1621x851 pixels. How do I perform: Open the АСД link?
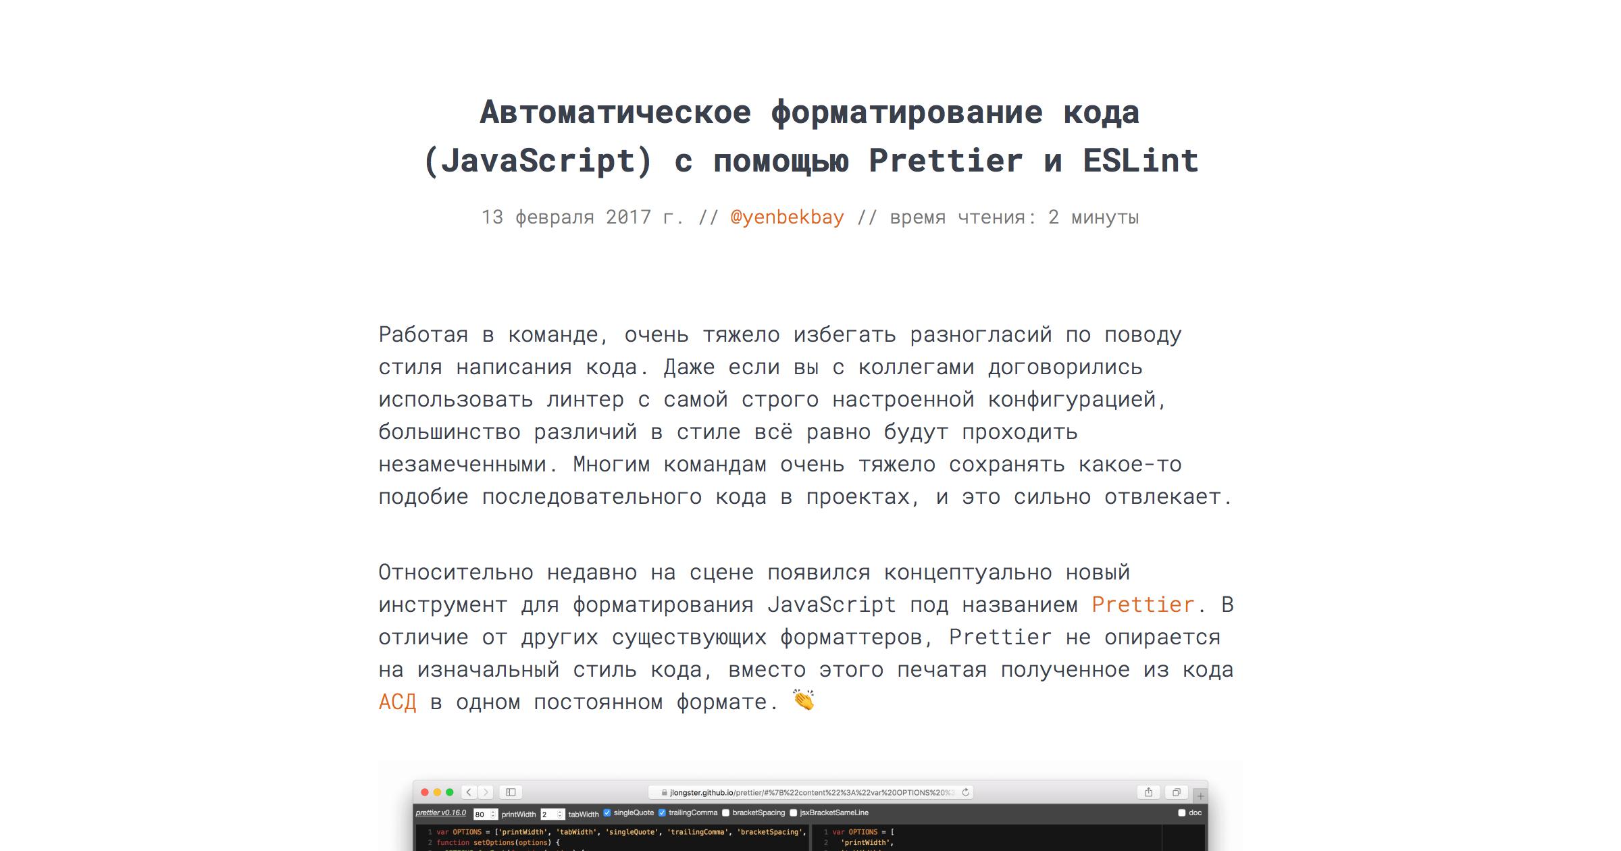tap(398, 702)
